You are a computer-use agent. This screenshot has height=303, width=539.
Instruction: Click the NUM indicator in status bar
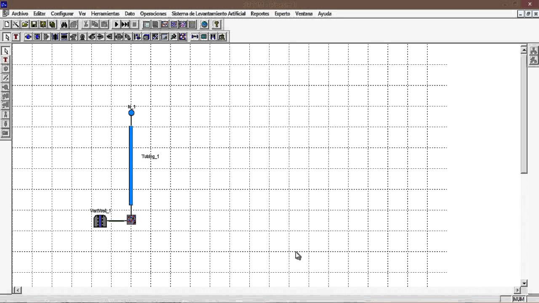519,299
